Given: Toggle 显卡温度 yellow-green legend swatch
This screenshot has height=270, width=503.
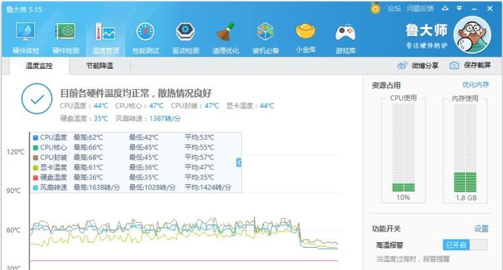Looking at the screenshot, I should 36,167.
